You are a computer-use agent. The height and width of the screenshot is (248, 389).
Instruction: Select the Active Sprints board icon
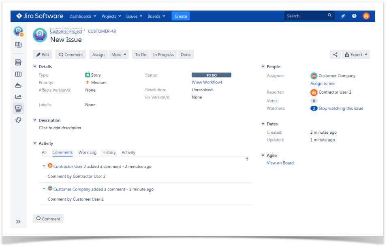point(18,74)
